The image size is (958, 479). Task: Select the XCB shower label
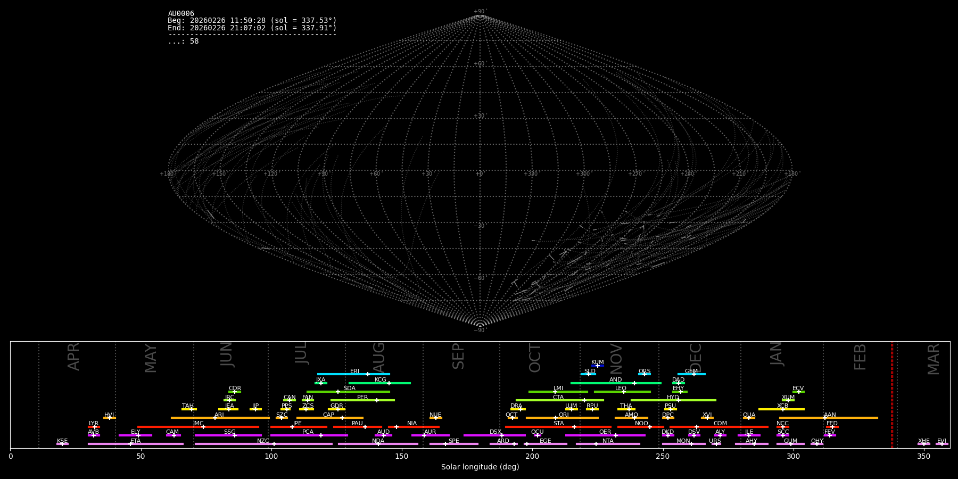pyautogui.click(x=782, y=406)
